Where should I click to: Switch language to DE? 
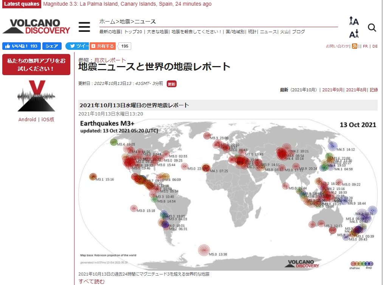click(x=375, y=46)
